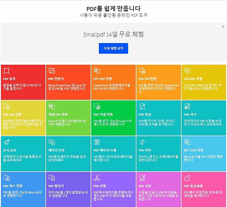The width and height of the screenshot is (227, 207).
Task: Click the PDF JPG 변환 icon
Action: pyautogui.click(x=6, y=106)
